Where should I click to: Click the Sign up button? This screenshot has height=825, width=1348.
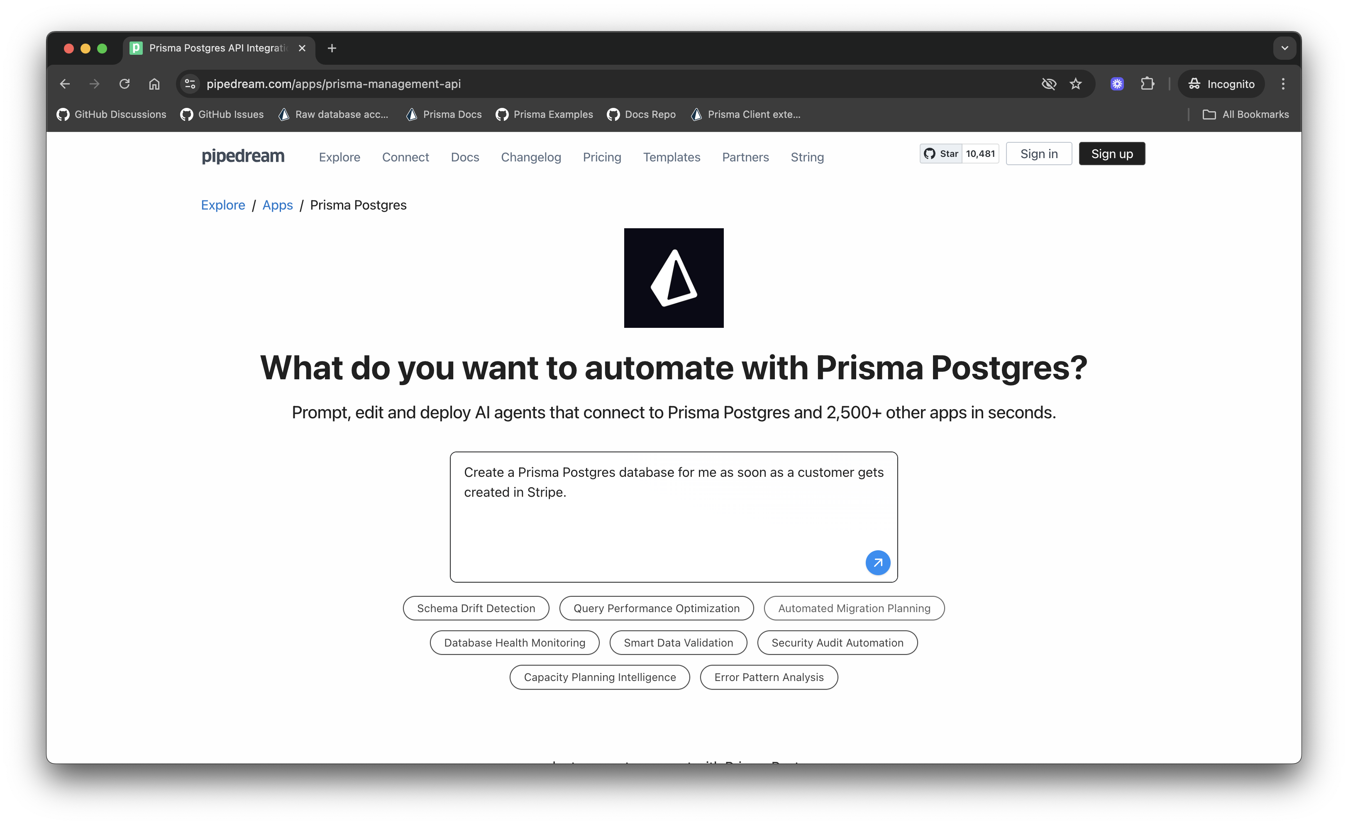1111,154
